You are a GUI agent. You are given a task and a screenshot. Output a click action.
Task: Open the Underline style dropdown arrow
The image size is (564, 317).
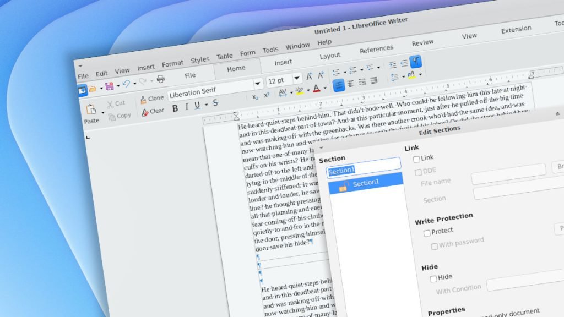tap(206, 105)
